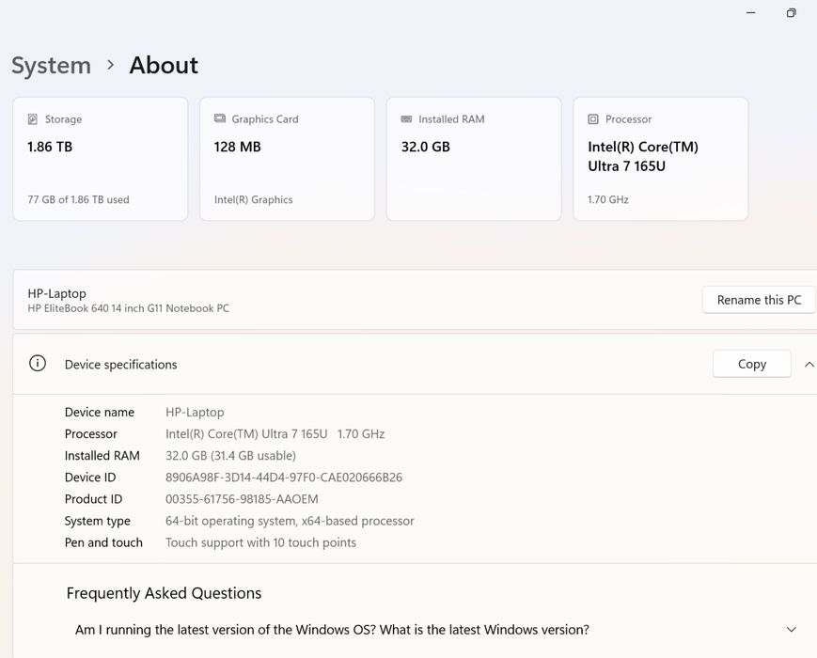
Task: Select the 1.86 TB storage value
Action: pos(50,147)
